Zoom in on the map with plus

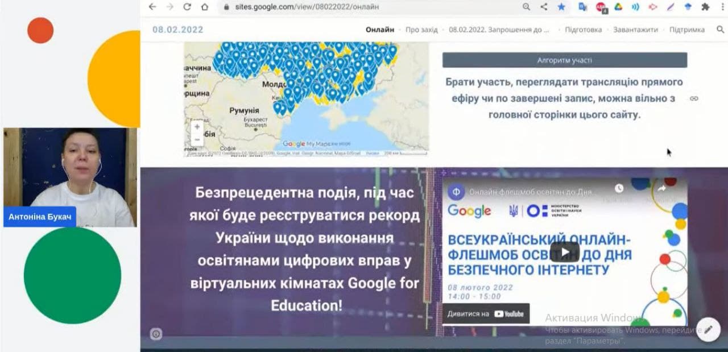click(x=197, y=127)
